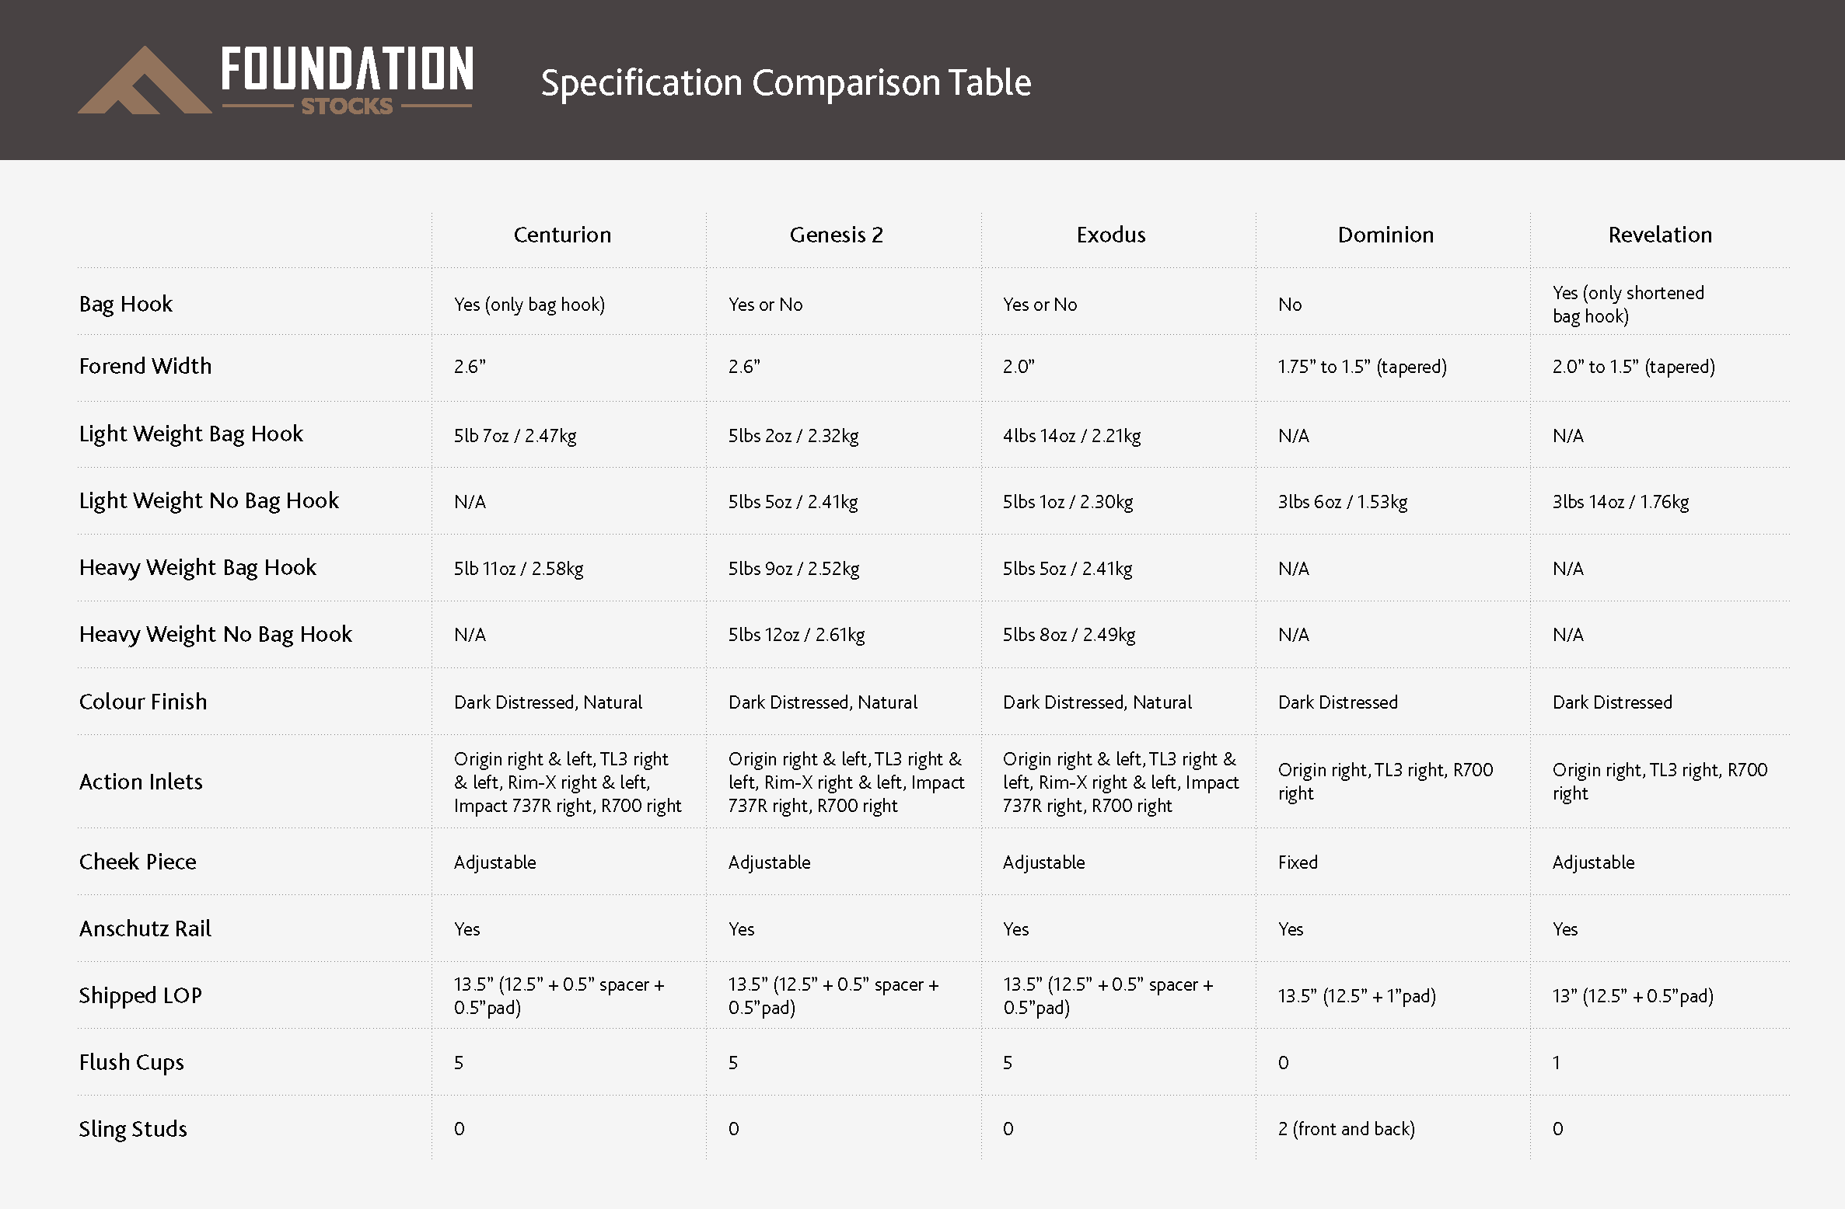Select the Cheek Piece row label

(138, 862)
